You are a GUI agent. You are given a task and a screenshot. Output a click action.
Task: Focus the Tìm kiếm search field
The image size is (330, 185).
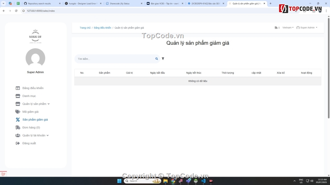click(115, 59)
